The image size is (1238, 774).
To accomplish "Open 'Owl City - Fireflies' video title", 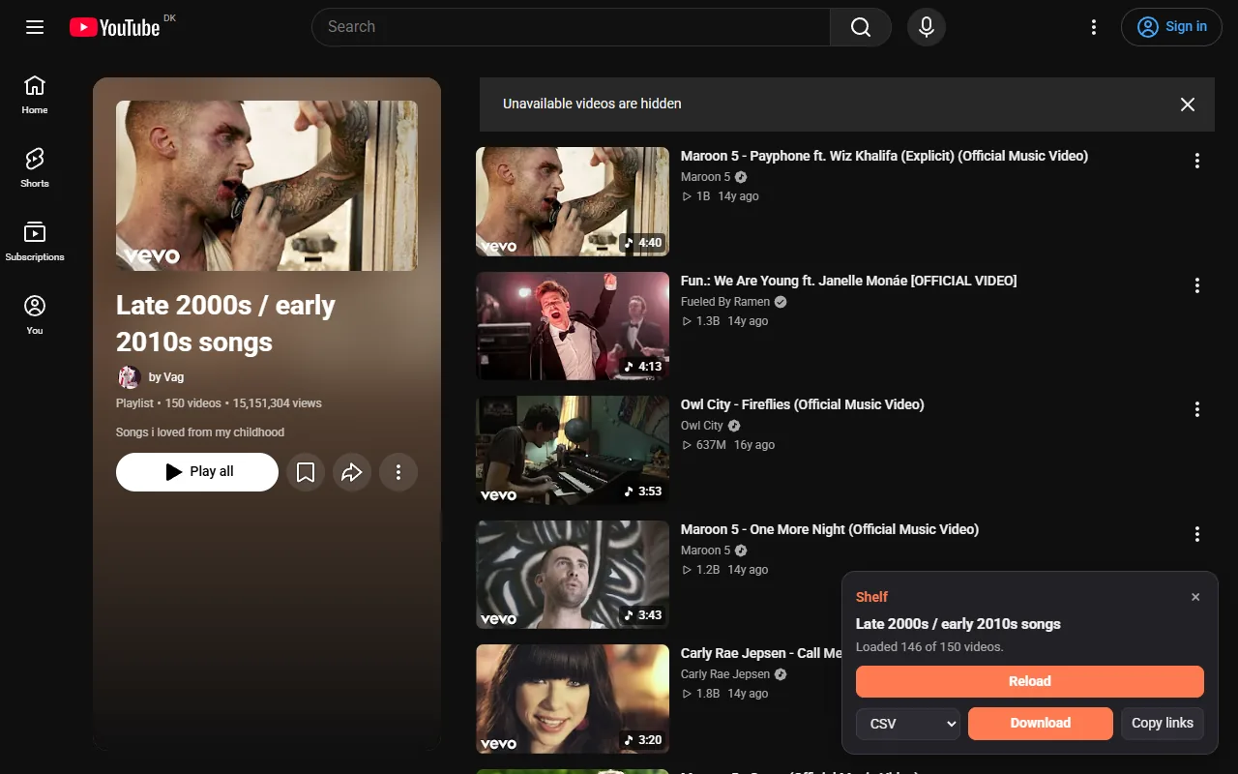I will point(803,404).
